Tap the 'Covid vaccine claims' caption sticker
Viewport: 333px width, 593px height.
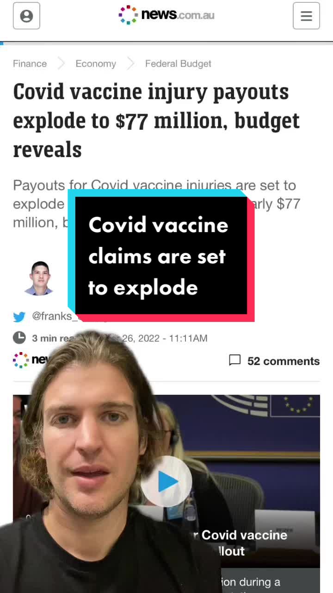click(161, 256)
